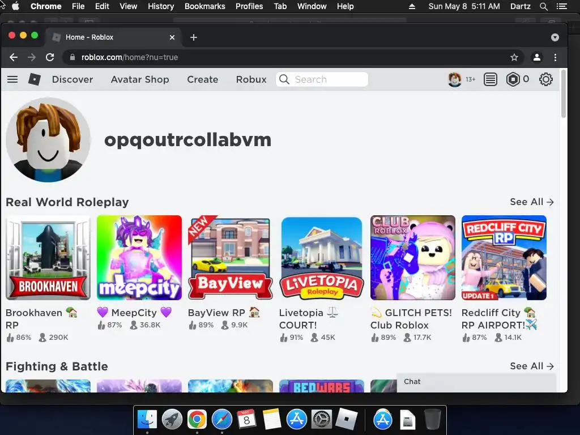This screenshot has width=580, height=435.
Task: Go forward with Chrome's forward arrow
Action: click(x=32, y=57)
